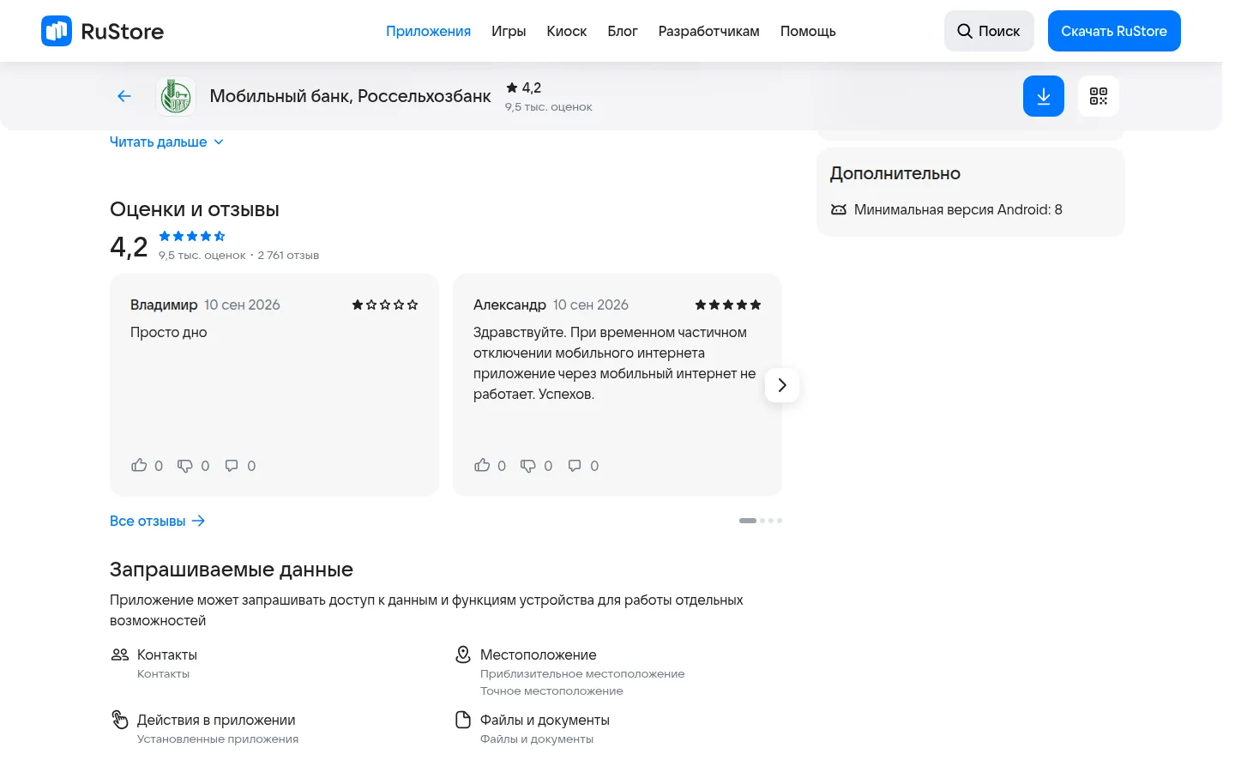Viewport: 1235px width, 772px height.
Task: Click the Контакты permission icon
Action: point(120,654)
